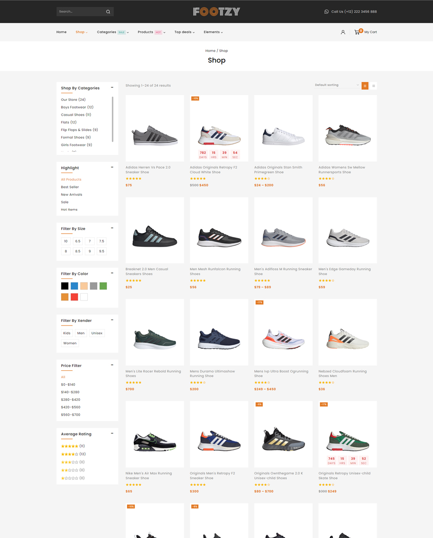The width and height of the screenshot is (433, 538).
Task: Select size 8.5 filter
Action: (78, 252)
